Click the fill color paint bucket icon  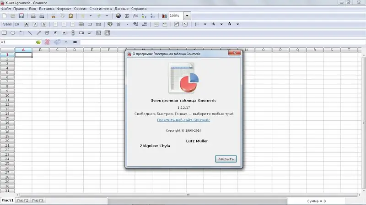pyautogui.click(x=213, y=24)
